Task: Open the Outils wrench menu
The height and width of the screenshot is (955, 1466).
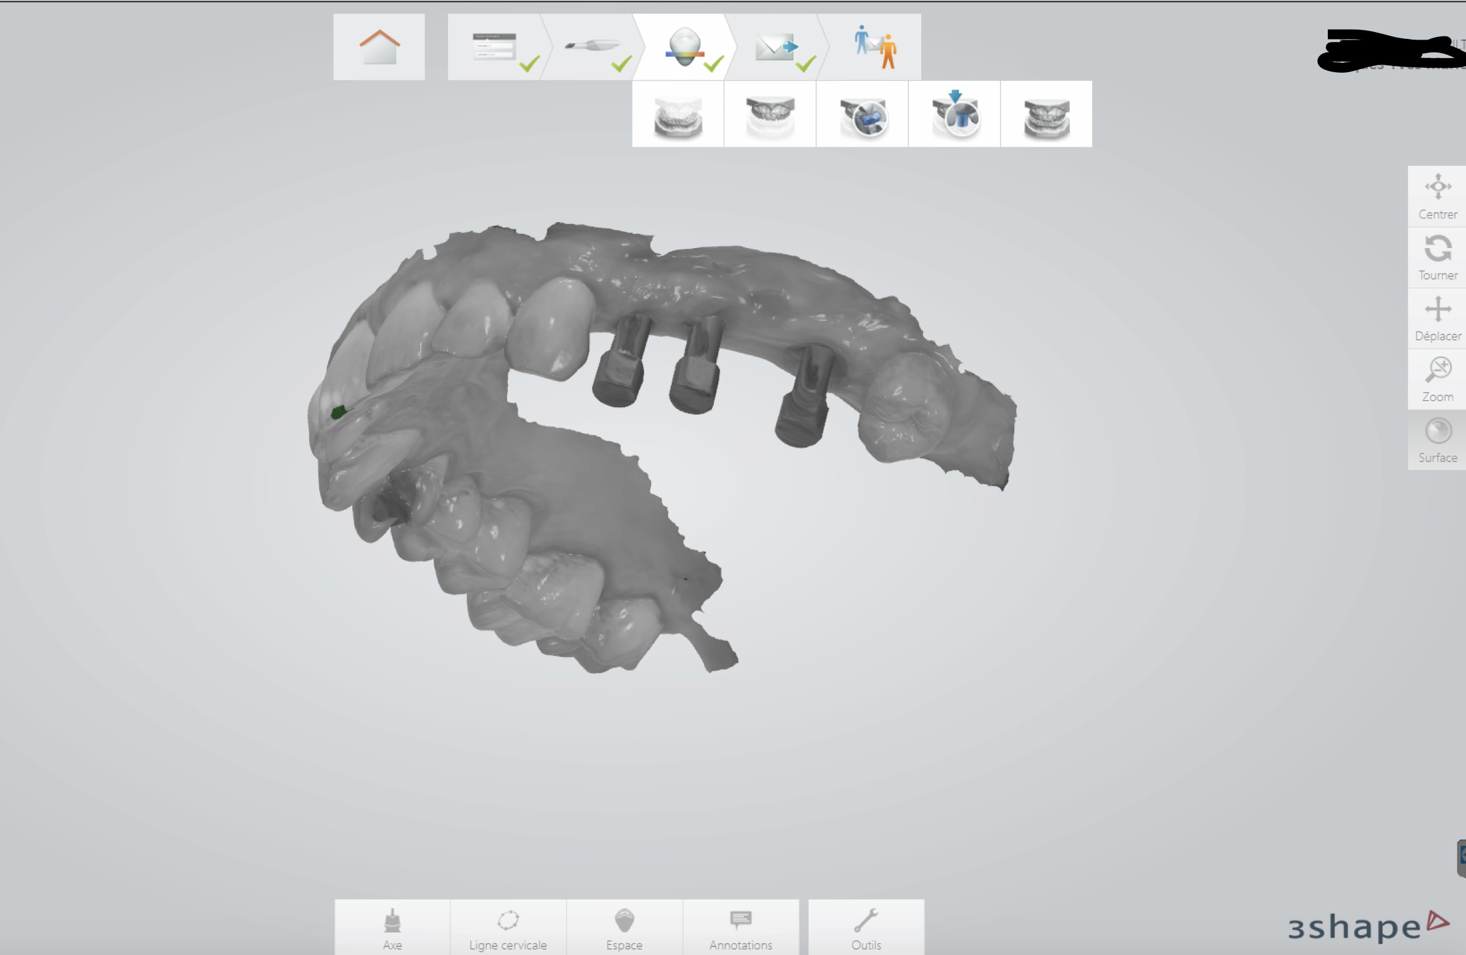Action: (866, 927)
